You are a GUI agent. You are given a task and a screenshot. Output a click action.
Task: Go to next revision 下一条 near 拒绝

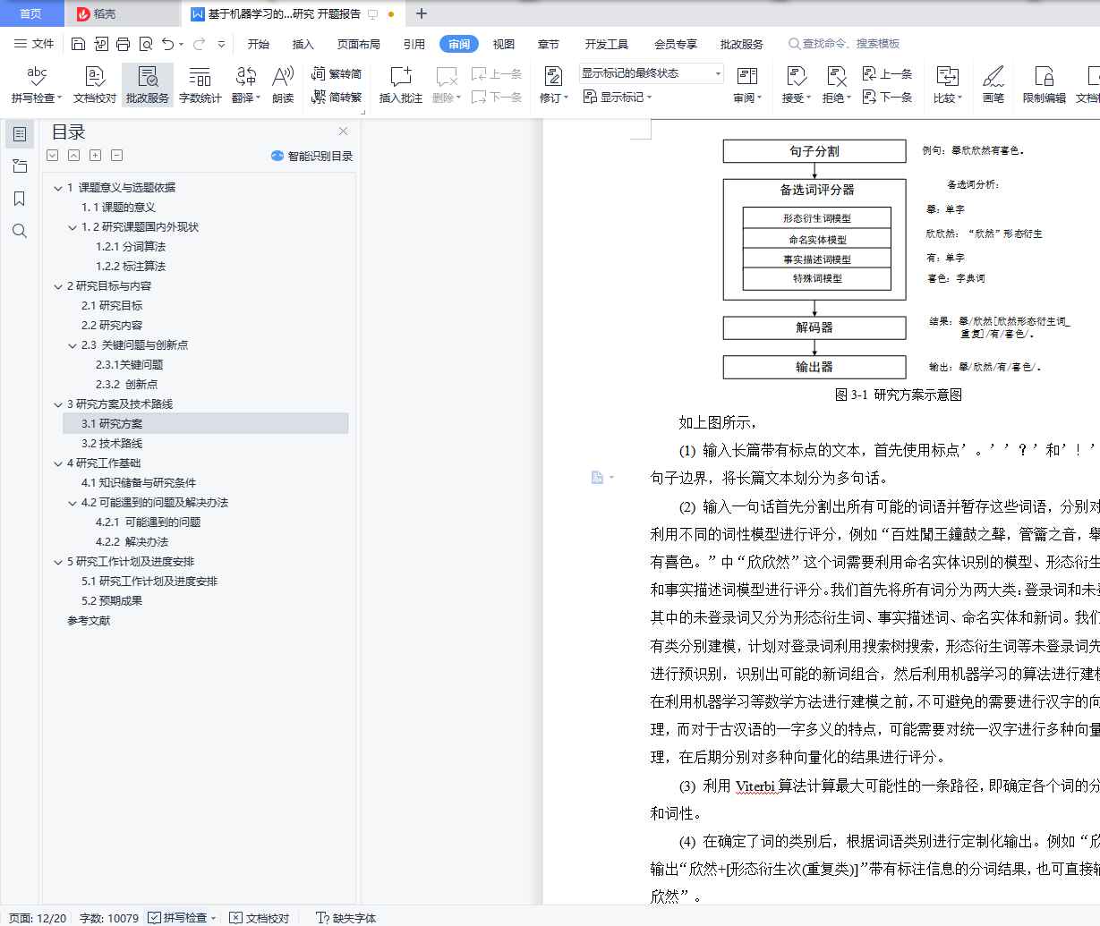click(887, 98)
